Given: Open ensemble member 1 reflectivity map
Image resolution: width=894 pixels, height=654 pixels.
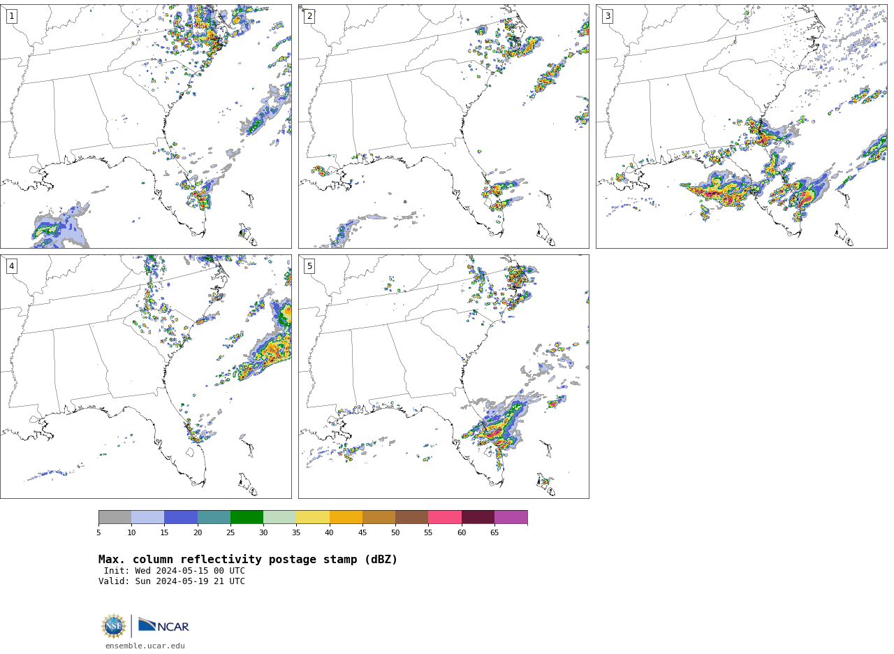Looking at the screenshot, I should (146, 126).
